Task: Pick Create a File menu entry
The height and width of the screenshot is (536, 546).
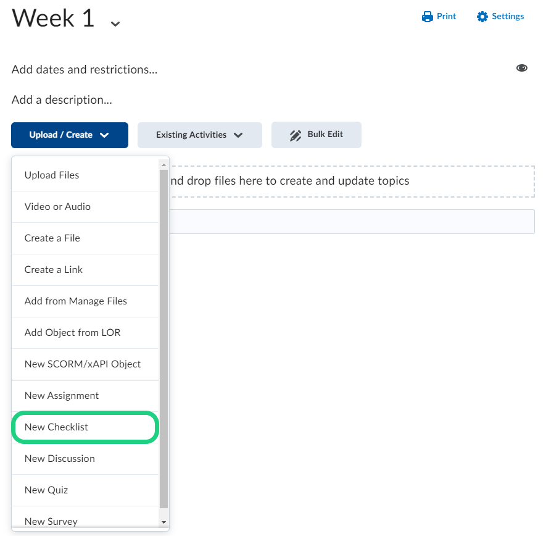Action: coord(52,238)
